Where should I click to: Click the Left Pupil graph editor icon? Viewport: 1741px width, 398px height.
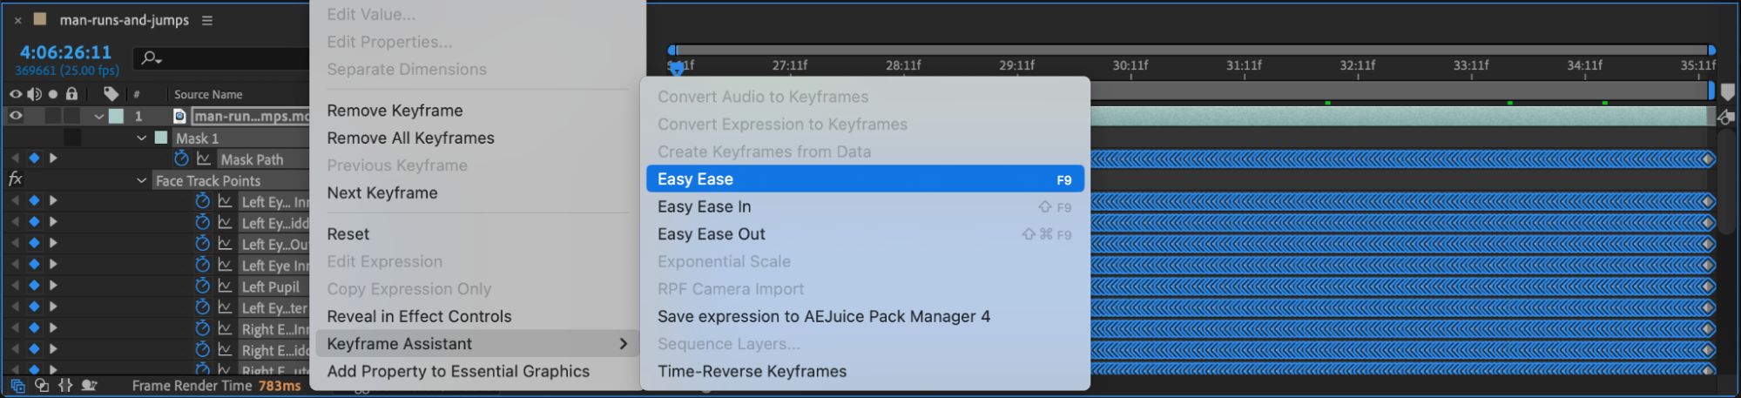click(x=225, y=287)
